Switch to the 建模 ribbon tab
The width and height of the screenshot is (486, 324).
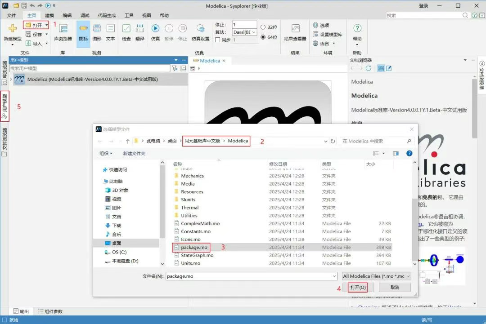[49, 15]
